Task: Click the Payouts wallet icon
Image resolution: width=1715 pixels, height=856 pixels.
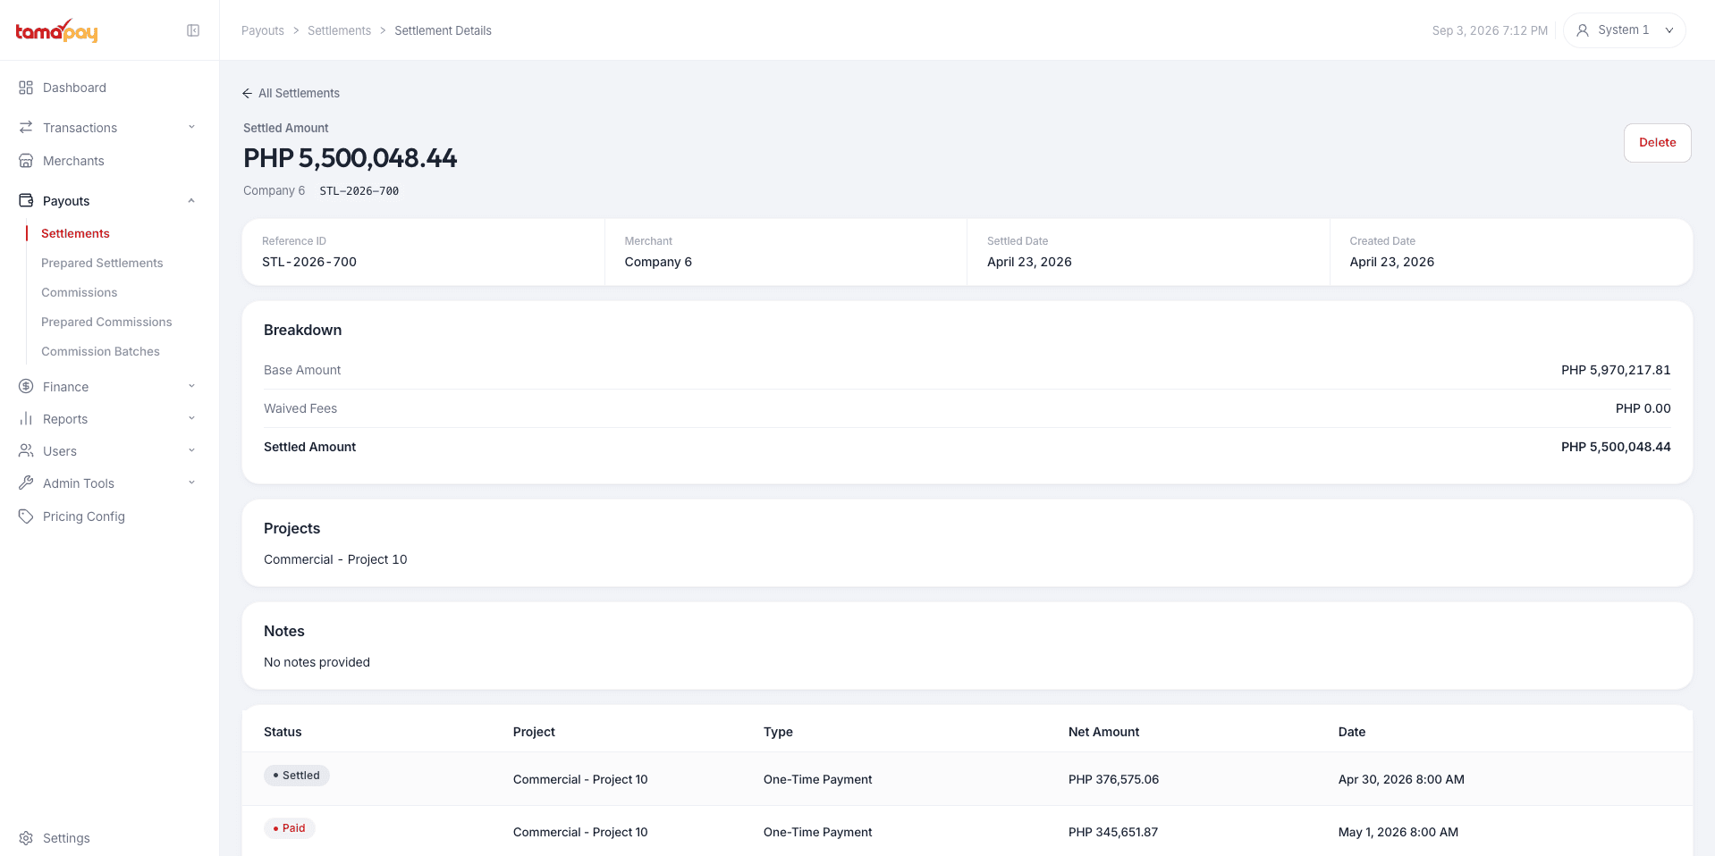Action: pos(26,201)
